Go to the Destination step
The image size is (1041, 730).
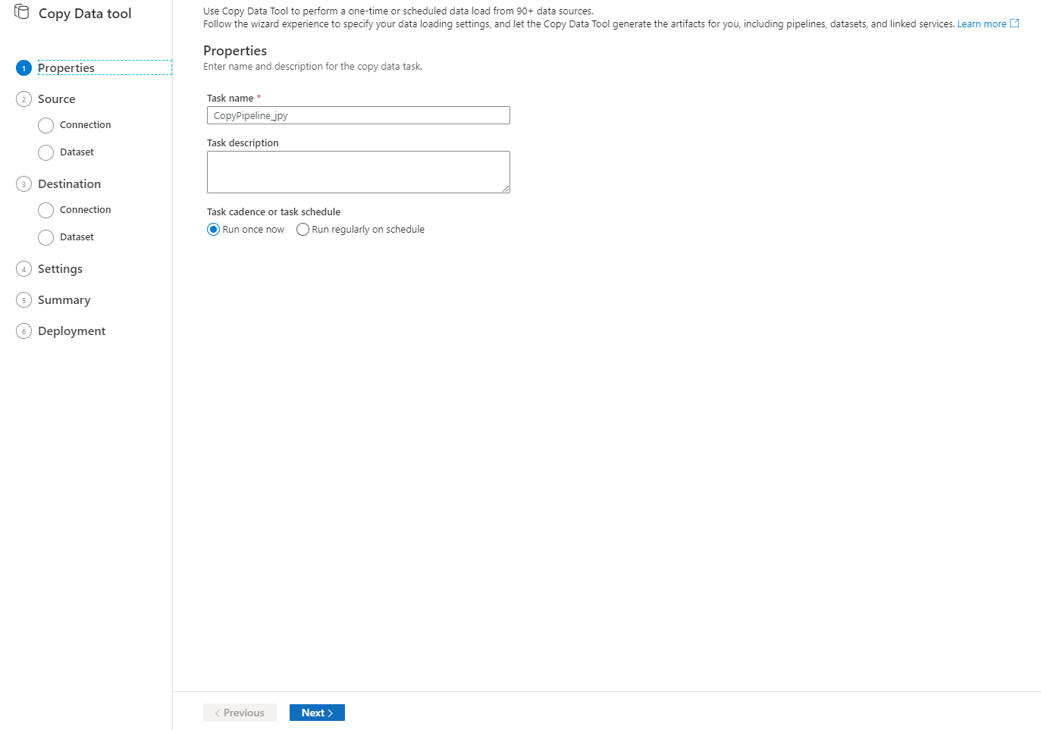69,184
